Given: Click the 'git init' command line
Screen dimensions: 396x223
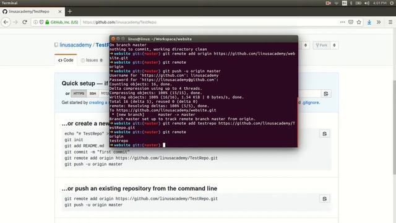Looking at the screenshot, I should click(74, 140).
